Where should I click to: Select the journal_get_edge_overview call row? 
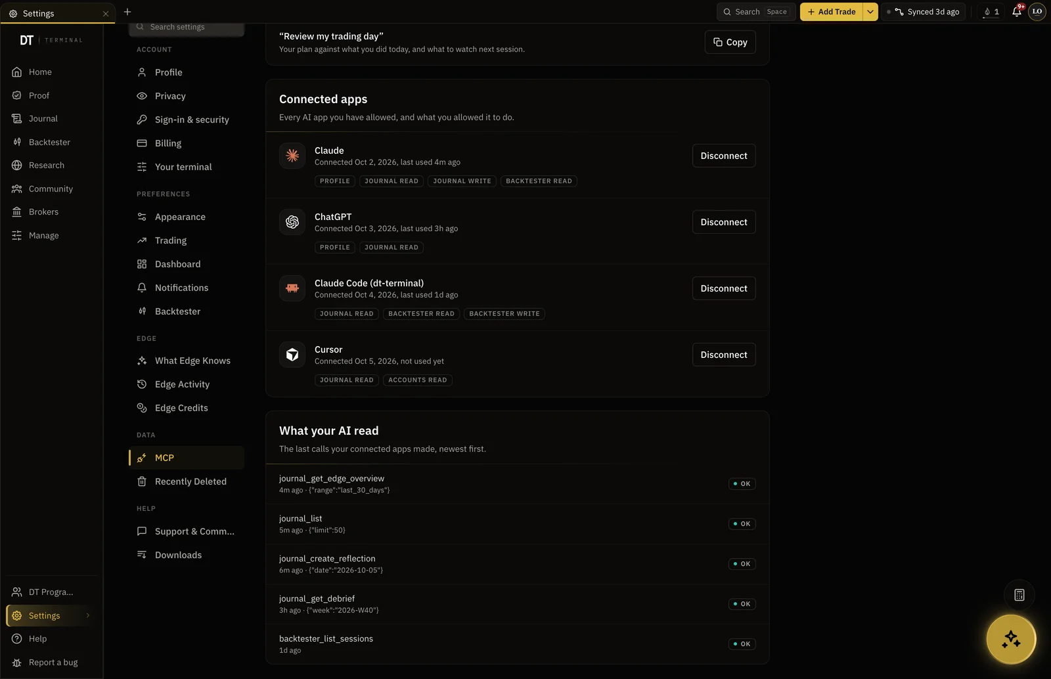click(517, 484)
